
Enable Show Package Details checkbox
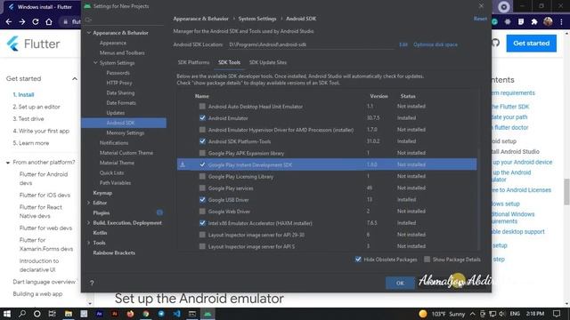coord(427,259)
